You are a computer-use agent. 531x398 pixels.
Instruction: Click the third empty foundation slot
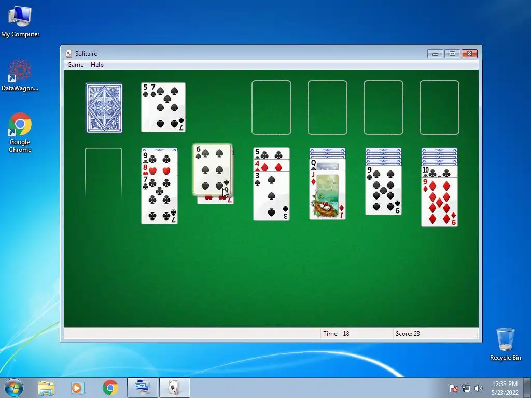pos(383,108)
